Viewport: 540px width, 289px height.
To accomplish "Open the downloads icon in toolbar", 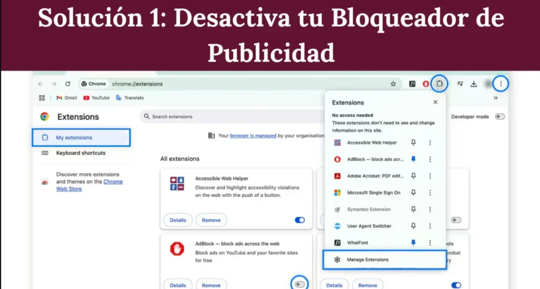I will tap(474, 84).
